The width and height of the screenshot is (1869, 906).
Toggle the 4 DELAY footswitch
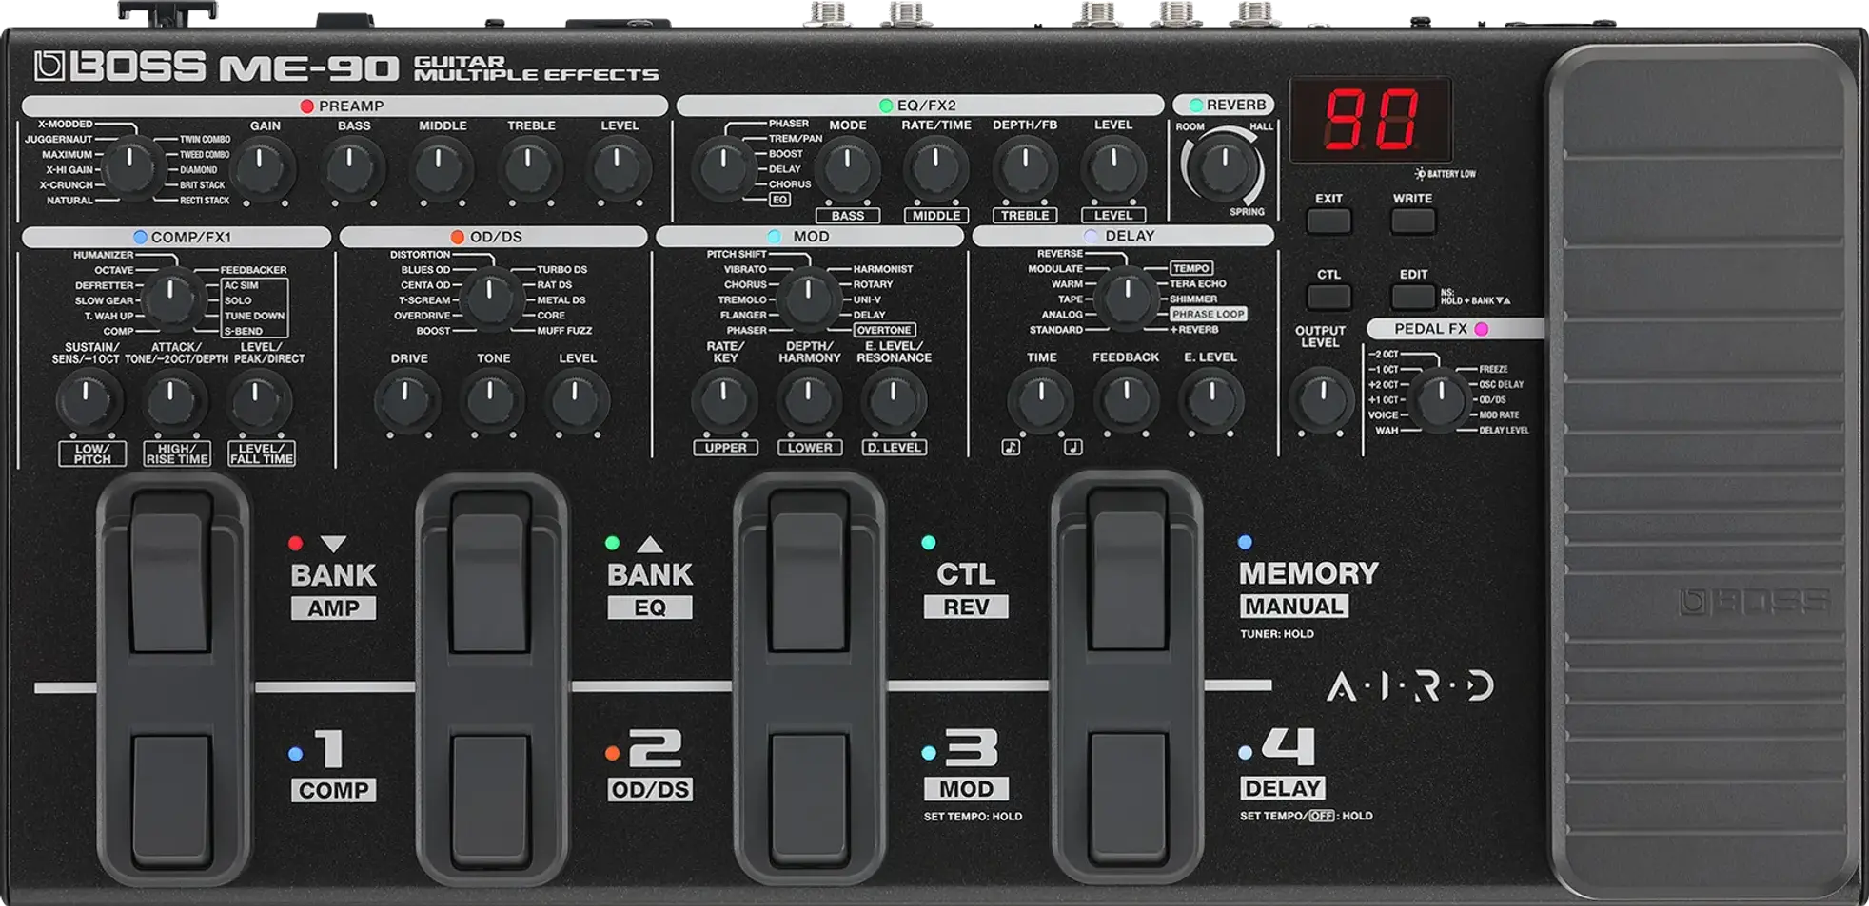(x=1127, y=799)
